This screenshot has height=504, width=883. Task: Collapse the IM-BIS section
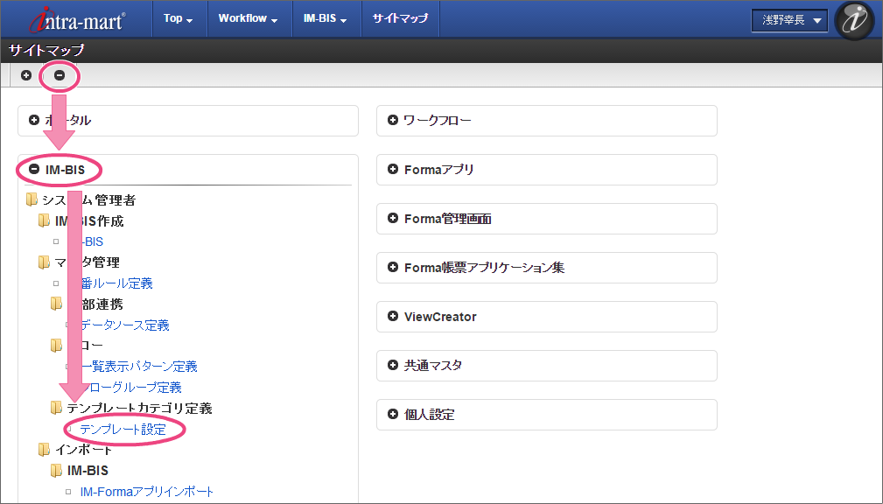pyautogui.click(x=34, y=170)
